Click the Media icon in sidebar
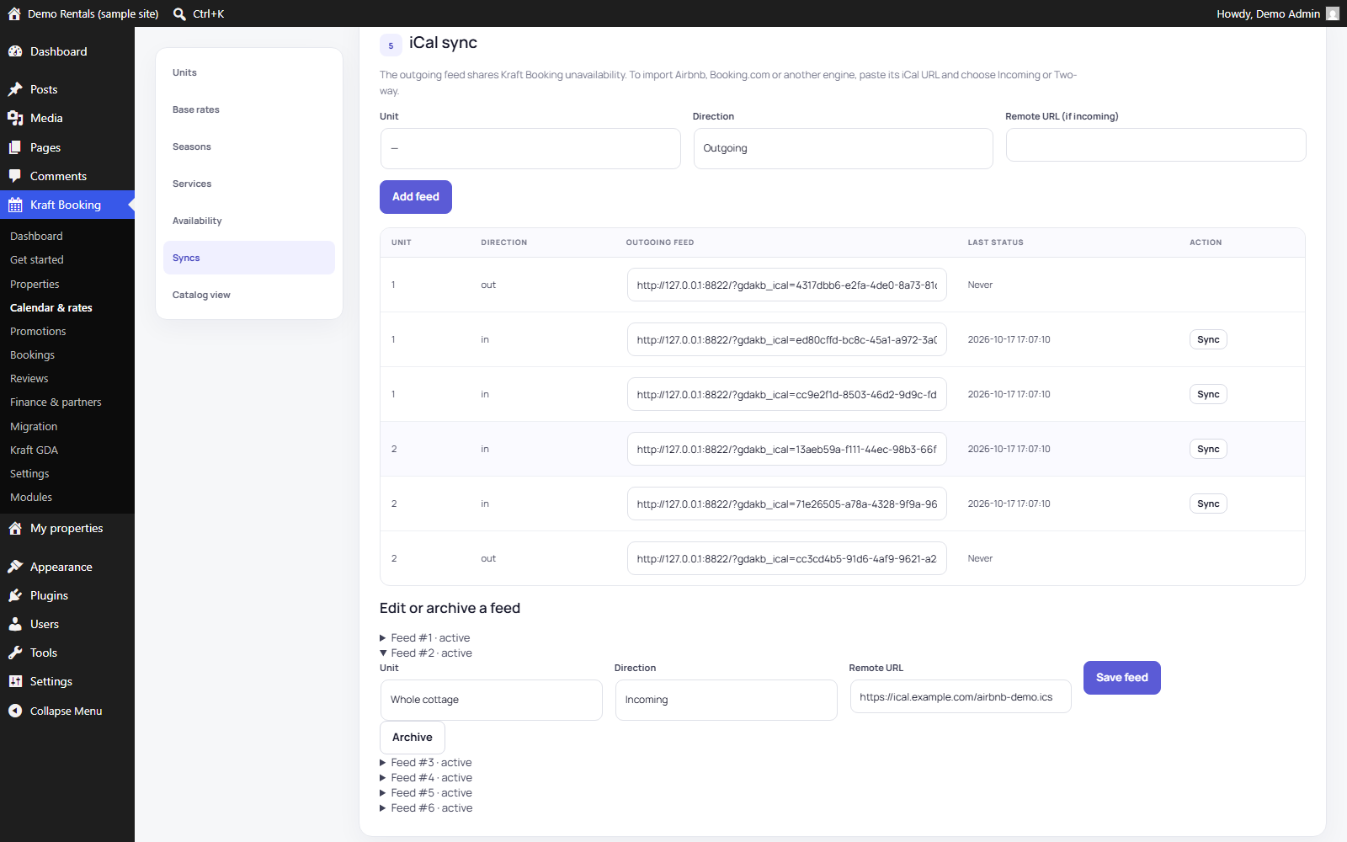 coord(15,118)
